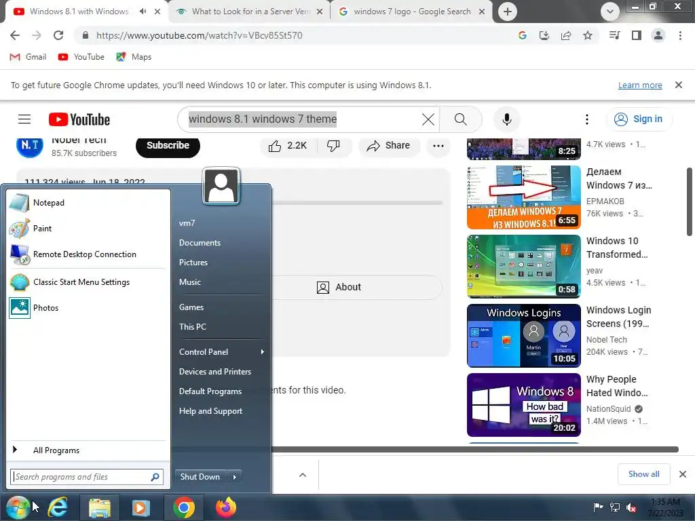This screenshot has height=521, width=695.
Task: Open Internet Explorer from the taskbar
Action: point(58,507)
